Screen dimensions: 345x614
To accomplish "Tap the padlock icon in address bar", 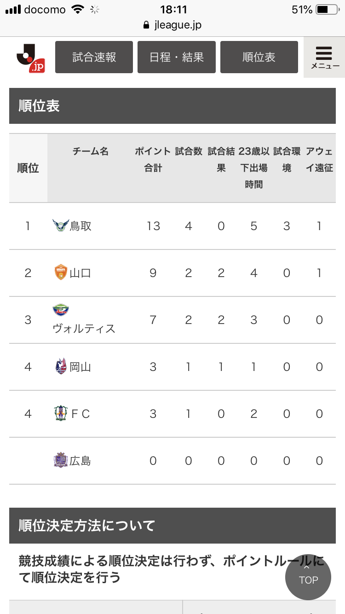I will pyautogui.click(x=147, y=25).
